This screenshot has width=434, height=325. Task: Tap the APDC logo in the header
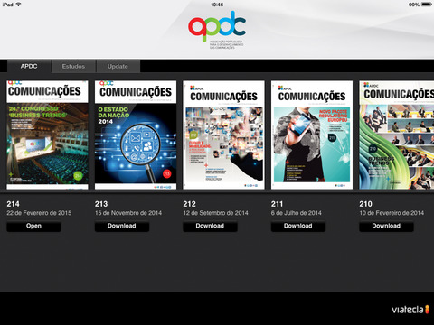tap(217, 30)
